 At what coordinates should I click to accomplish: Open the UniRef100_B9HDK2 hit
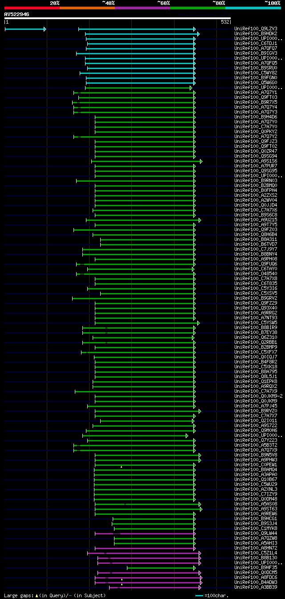(x=256, y=34)
